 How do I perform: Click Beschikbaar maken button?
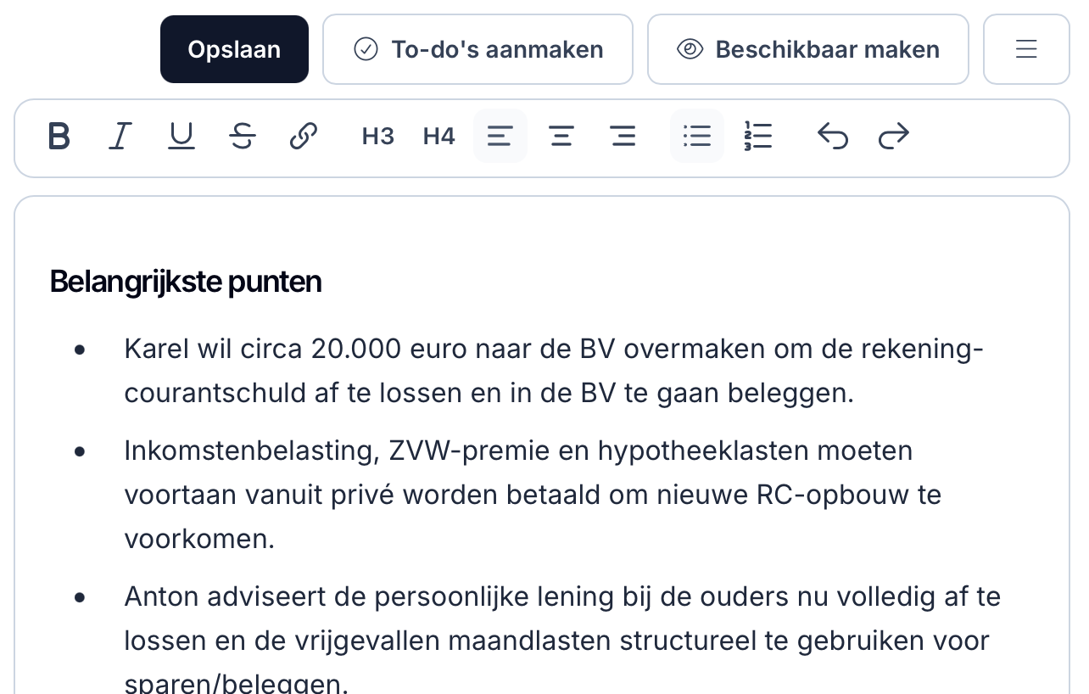click(x=808, y=49)
